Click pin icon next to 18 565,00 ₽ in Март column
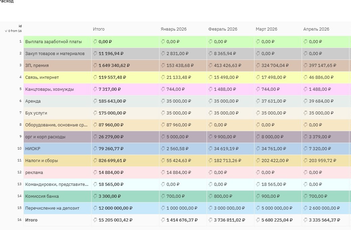The height and width of the screenshot is (230, 351). 258,184
